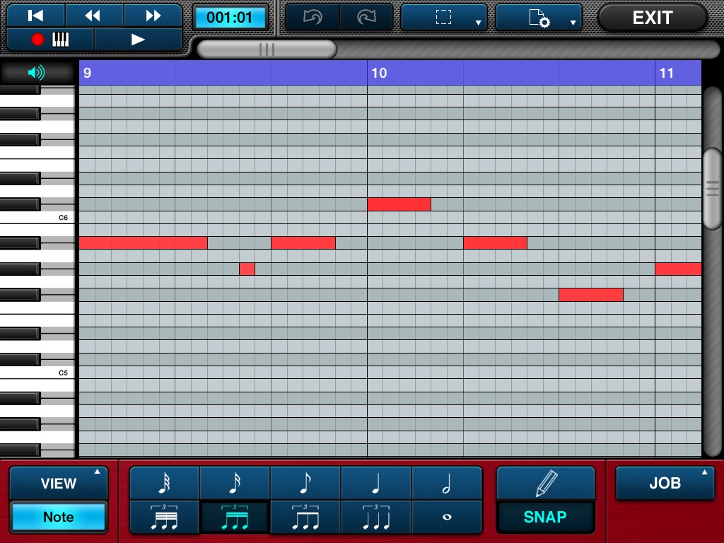This screenshot has width=724, height=543.
Task: Click the vertical pitch scroll handle
Action: click(713, 188)
